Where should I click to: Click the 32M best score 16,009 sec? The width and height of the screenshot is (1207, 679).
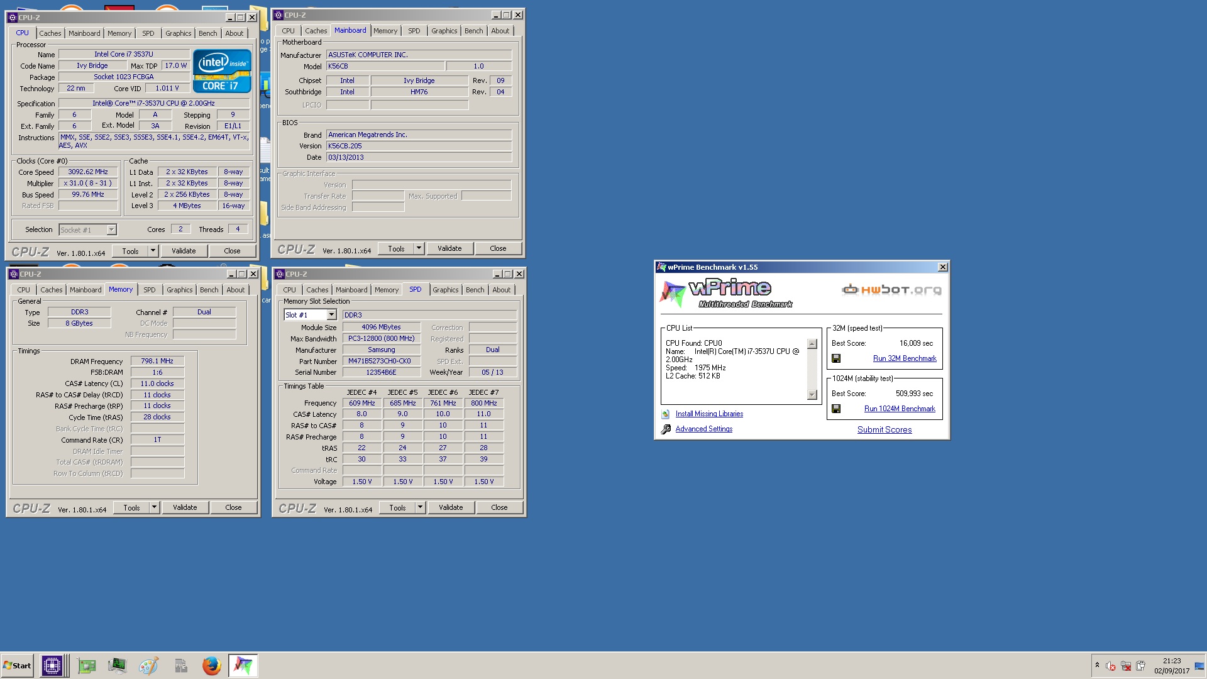tap(916, 343)
